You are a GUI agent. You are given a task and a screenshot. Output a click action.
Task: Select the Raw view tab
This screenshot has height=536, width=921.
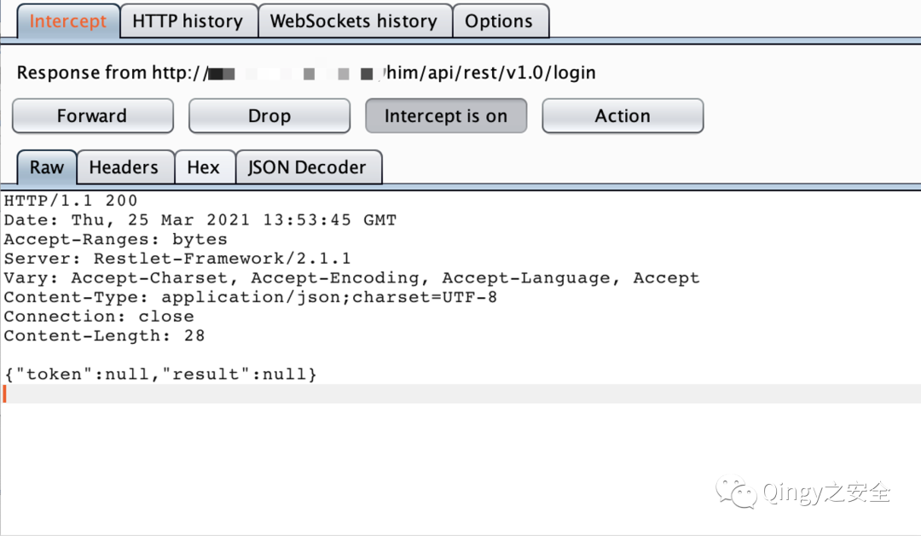coord(47,167)
